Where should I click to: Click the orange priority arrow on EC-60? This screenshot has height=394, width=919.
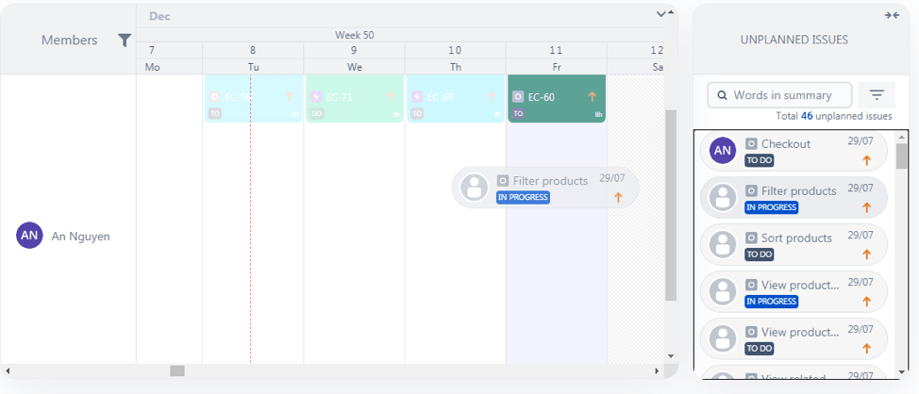pos(592,97)
